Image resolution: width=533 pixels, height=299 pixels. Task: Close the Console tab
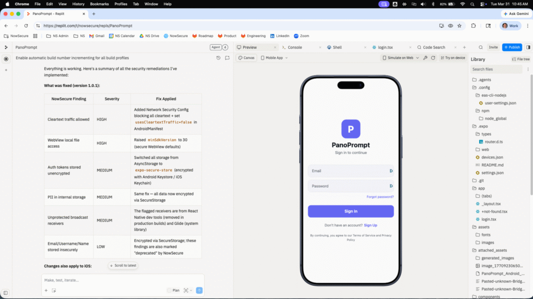320,48
